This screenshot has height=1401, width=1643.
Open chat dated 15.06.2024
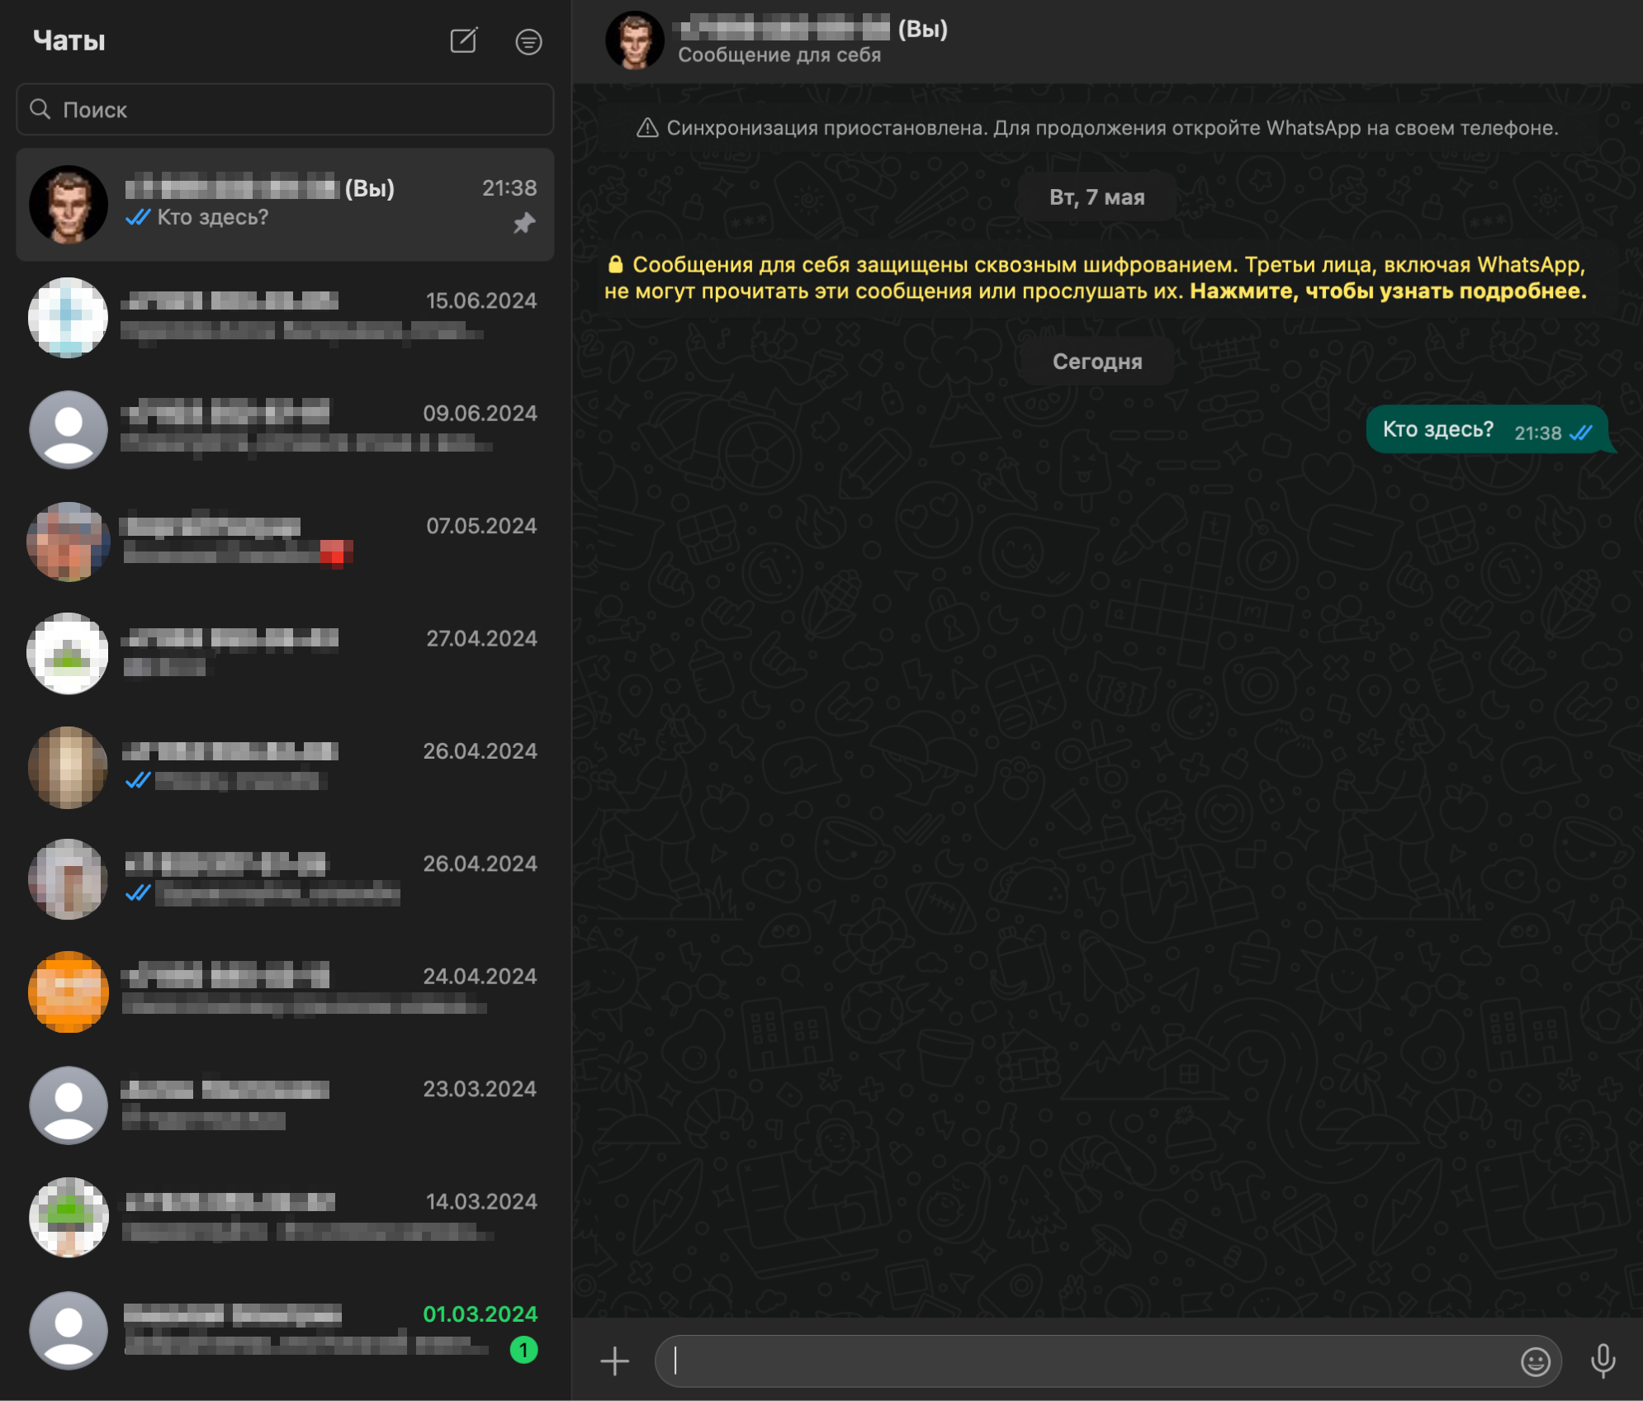(285, 317)
